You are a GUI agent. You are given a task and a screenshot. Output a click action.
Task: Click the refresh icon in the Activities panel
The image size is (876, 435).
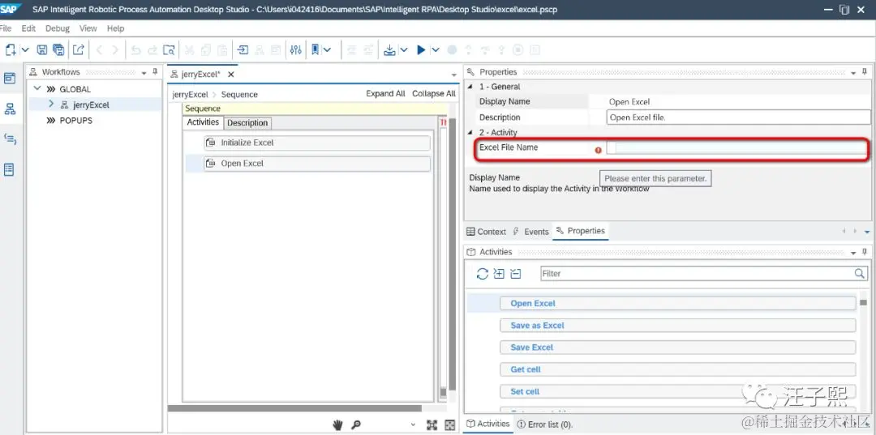click(x=482, y=274)
